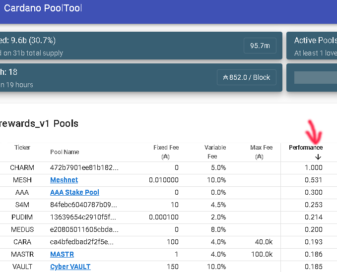This screenshot has width=337, height=272.
Task: Sort by Performance column arrow
Action: point(318,157)
